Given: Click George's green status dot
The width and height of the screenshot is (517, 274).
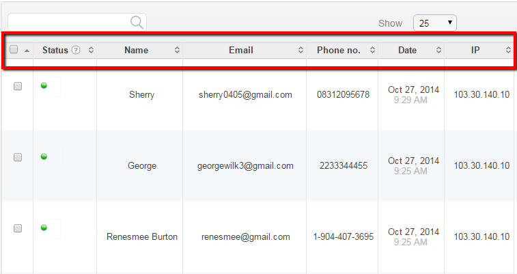Looking at the screenshot, I should [x=44, y=156].
